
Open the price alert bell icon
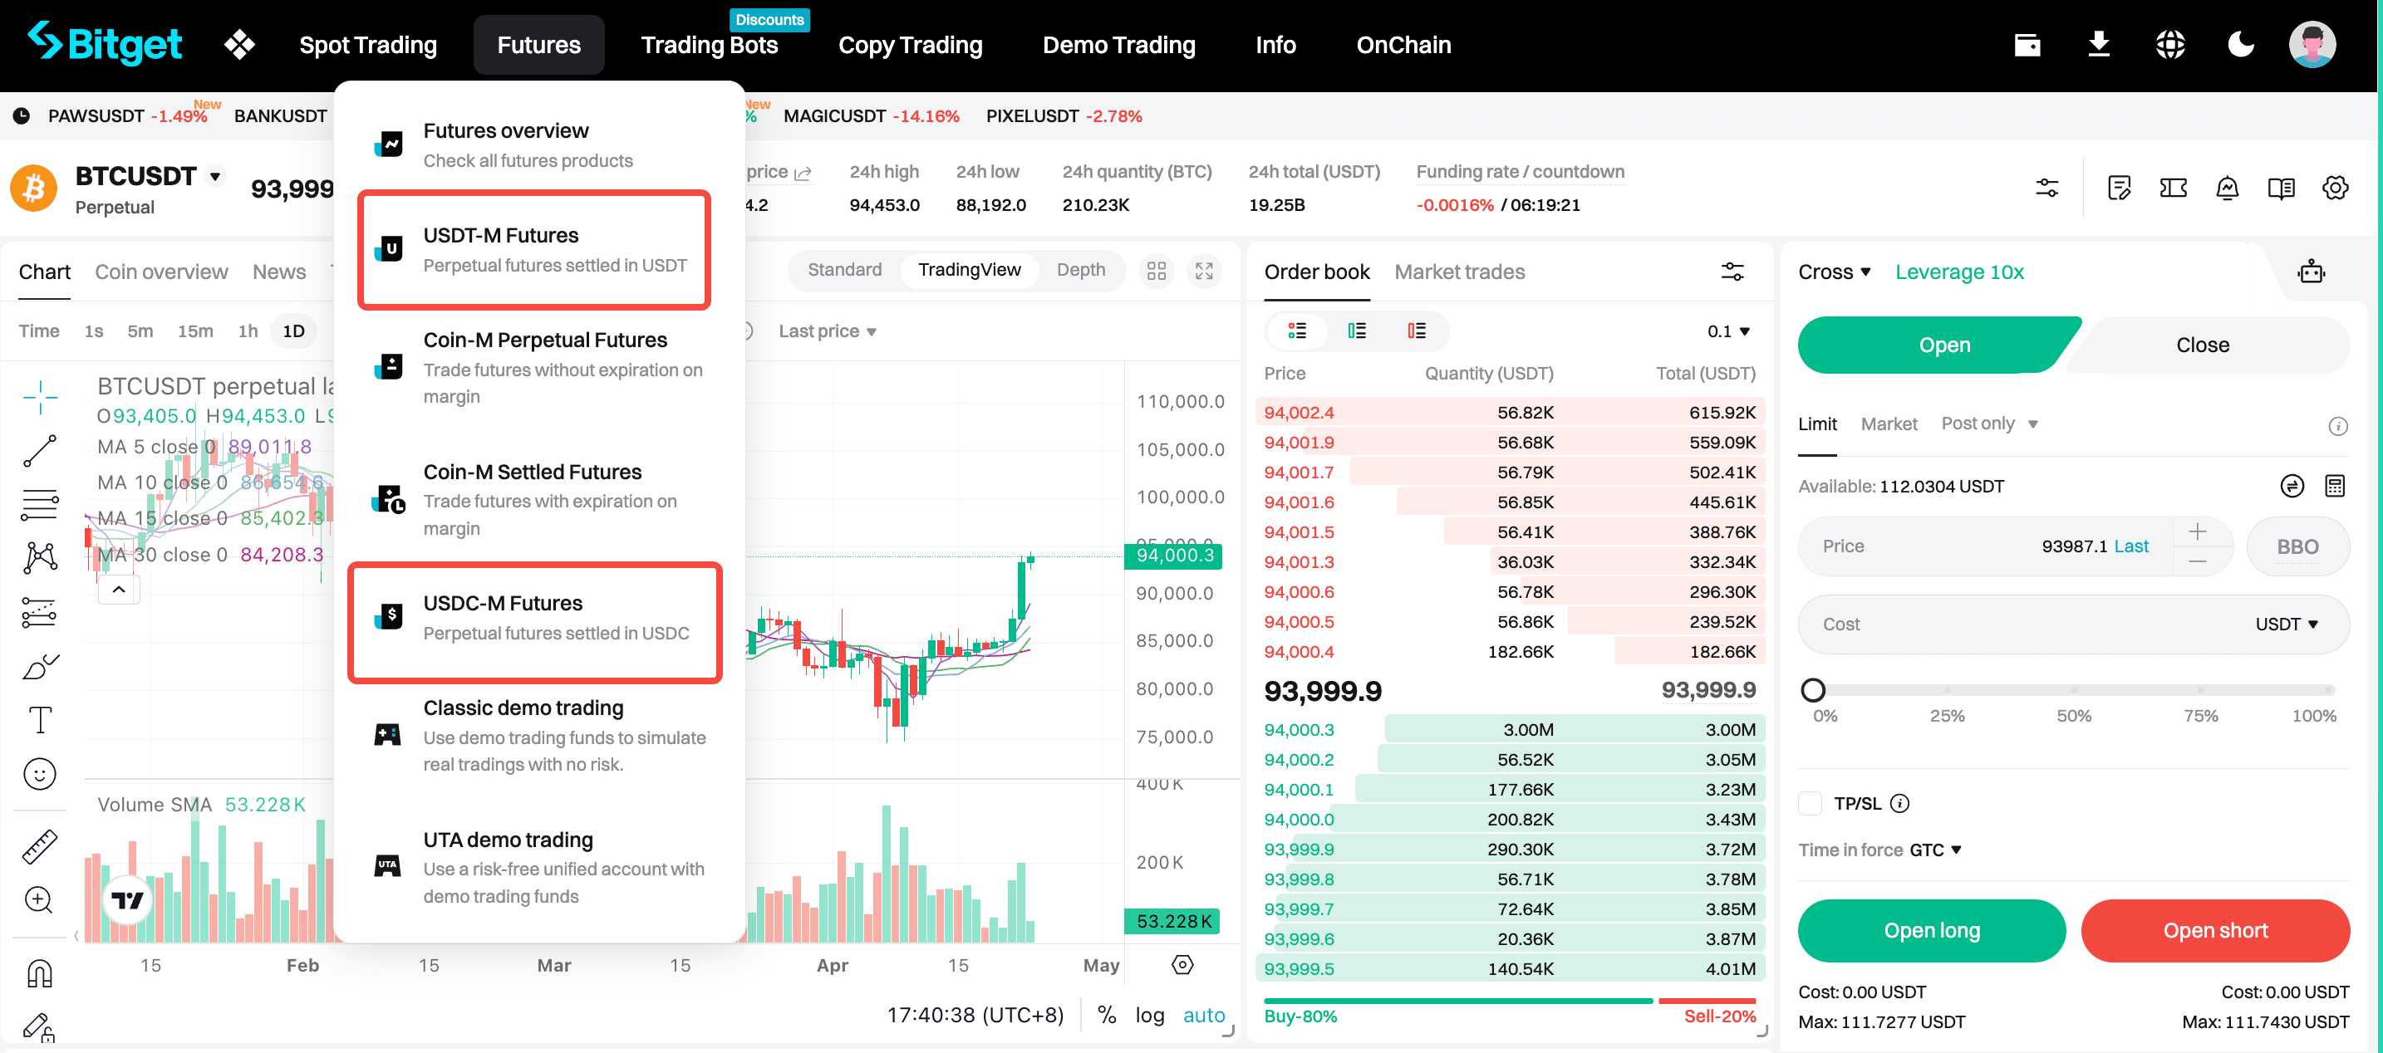[x=2227, y=189]
